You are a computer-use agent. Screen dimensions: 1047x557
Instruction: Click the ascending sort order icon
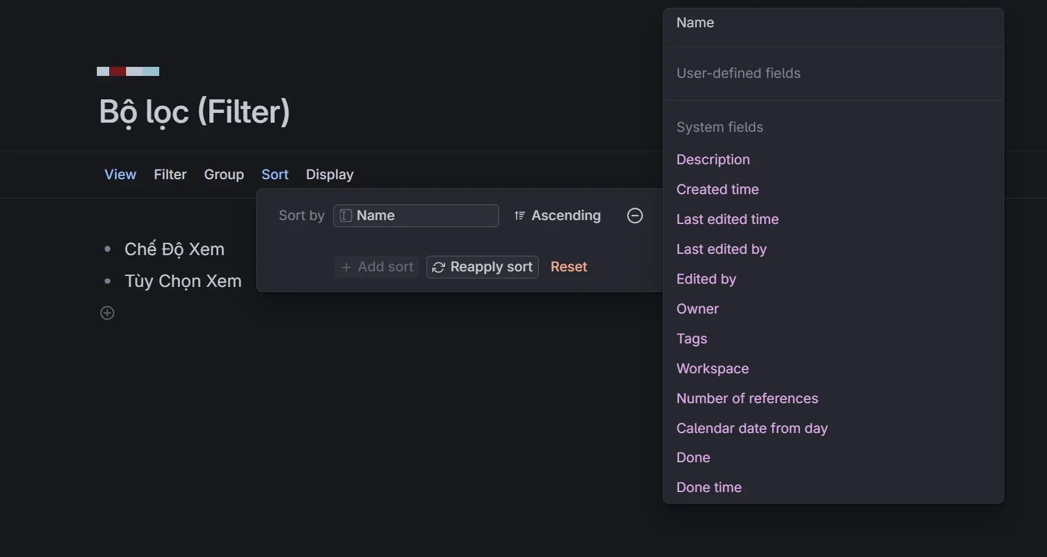click(519, 216)
